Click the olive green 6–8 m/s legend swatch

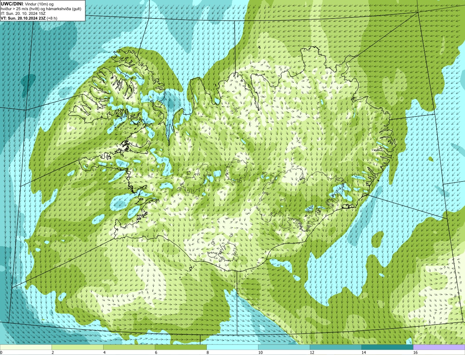coord(181,347)
